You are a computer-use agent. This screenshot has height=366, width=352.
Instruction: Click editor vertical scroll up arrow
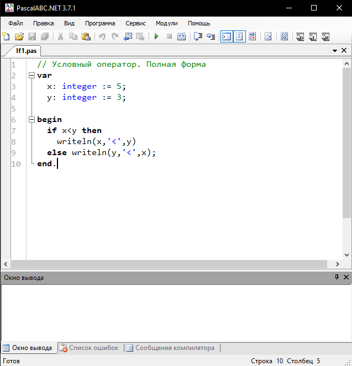pos(346,63)
